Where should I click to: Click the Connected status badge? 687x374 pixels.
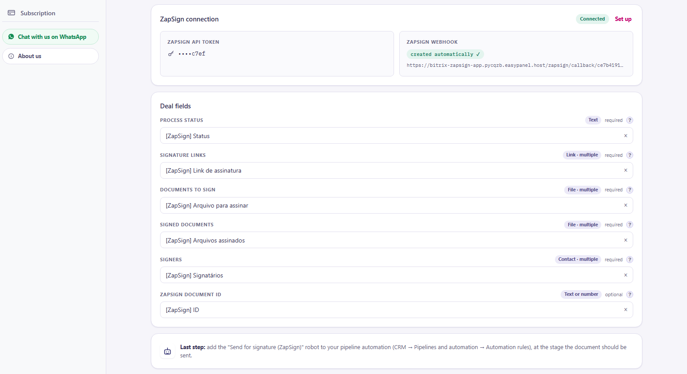(x=593, y=19)
